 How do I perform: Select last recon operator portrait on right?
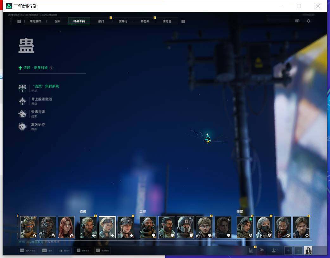301,227
